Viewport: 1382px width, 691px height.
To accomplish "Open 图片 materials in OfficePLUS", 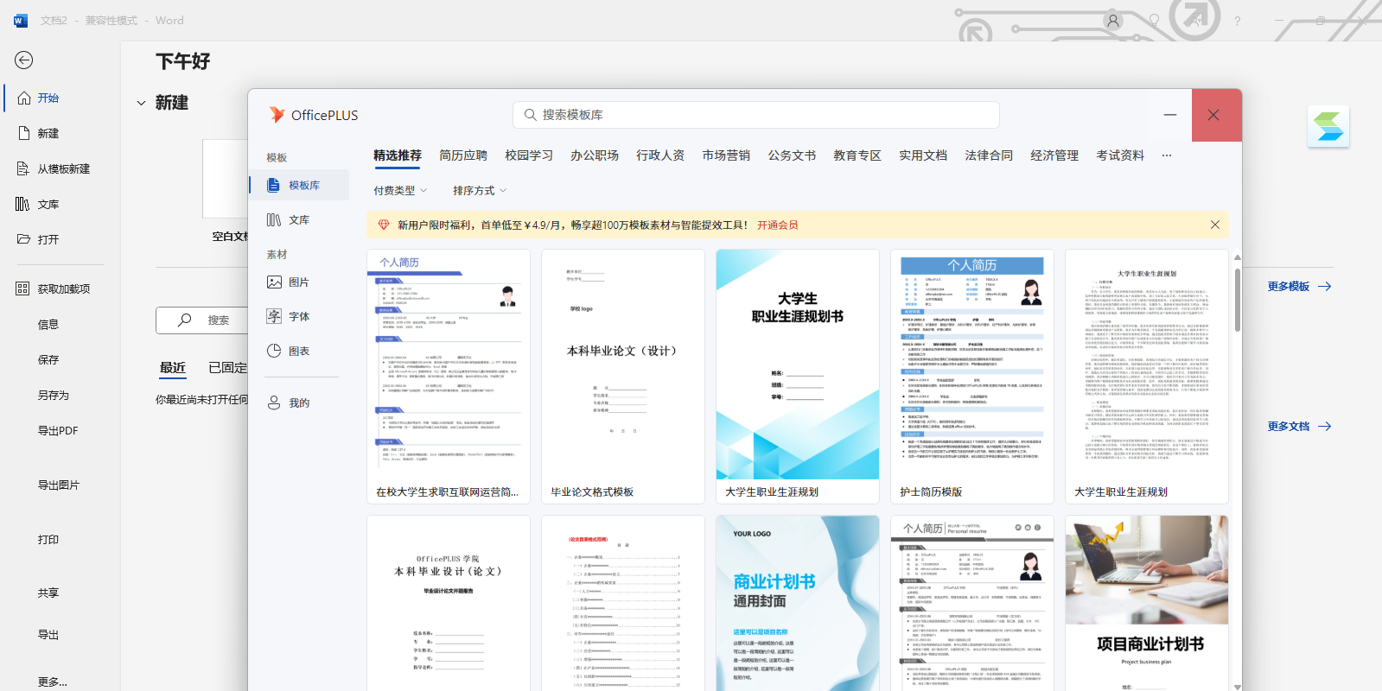I will (299, 282).
